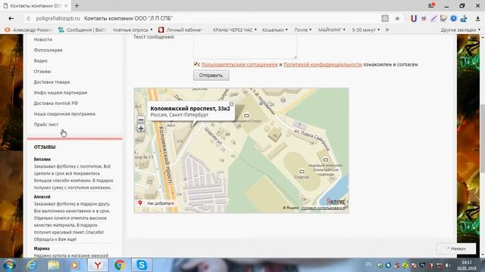This screenshot has width=485, height=272.
Task: Open the browser downloads arrow icon
Action: (x=478, y=18)
